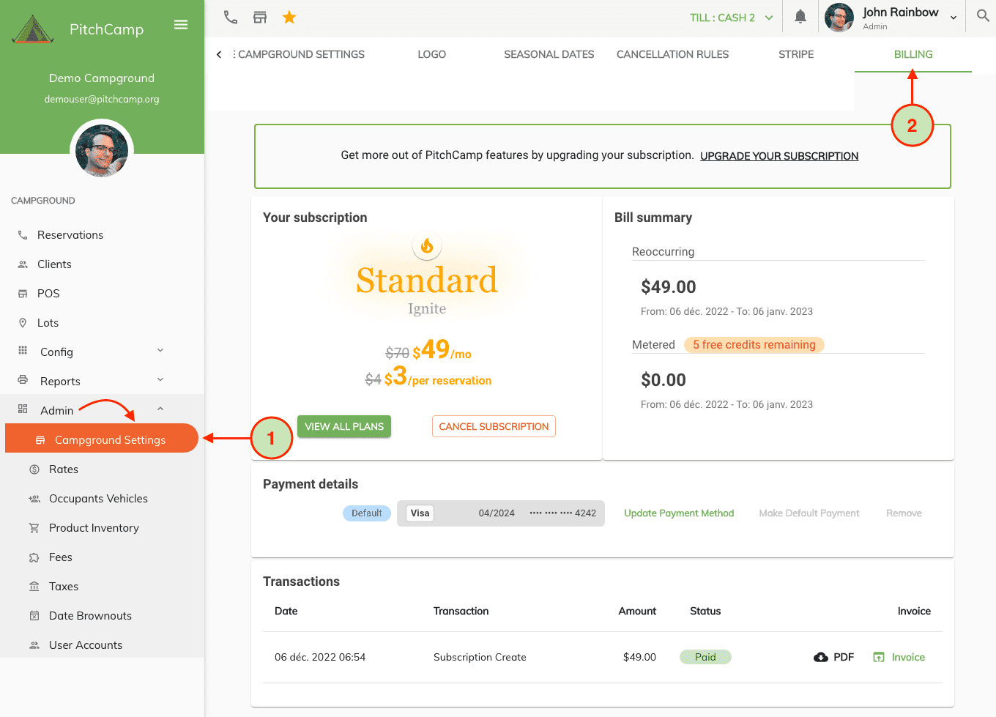This screenshot has height=717, width=996.
Task: Open notifications bell
Action: click(x=800, y=17)
